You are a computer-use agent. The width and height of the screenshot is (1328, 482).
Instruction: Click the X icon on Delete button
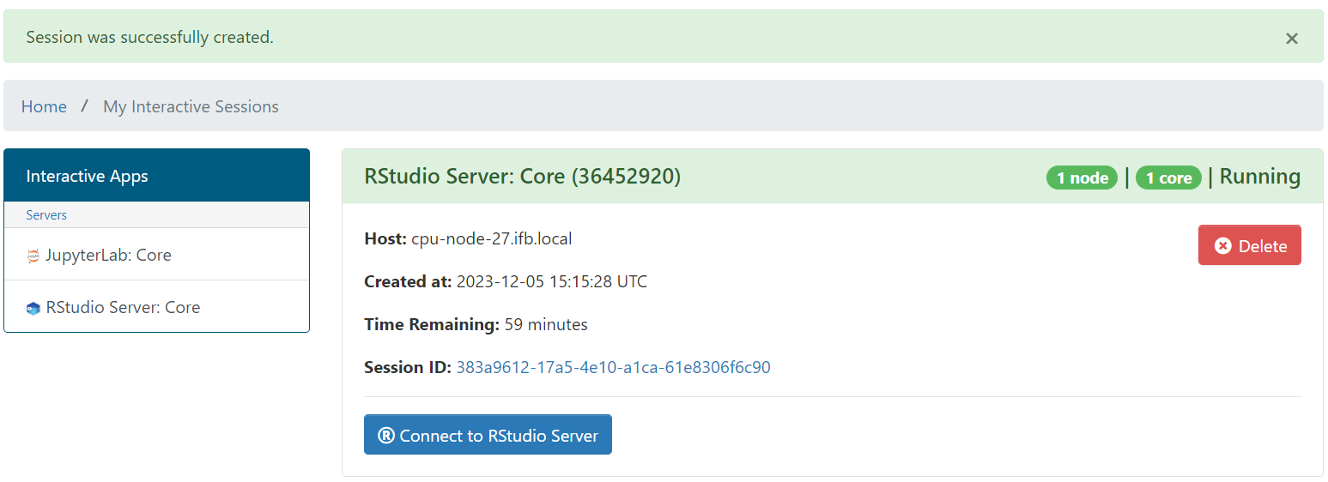(1223, 246)
